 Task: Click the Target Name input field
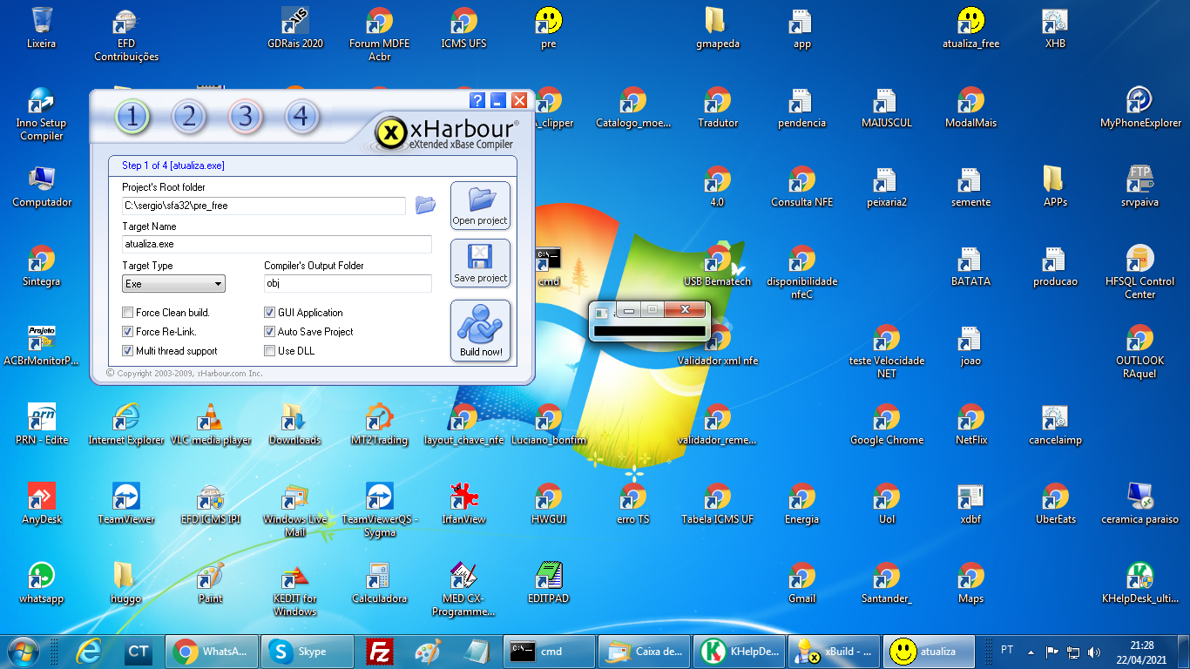pos(277,245)
